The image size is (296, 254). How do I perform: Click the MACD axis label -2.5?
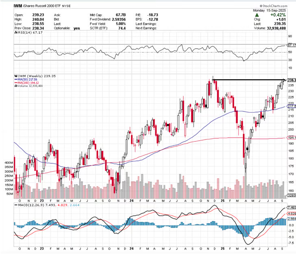[291, 231]
